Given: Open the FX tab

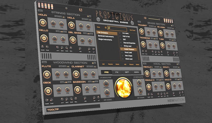Looking at the screenshot, I should pos(117,72).
